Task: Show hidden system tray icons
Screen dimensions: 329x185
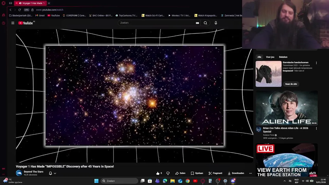Action: pyautogui.click(x=285, y=181)
